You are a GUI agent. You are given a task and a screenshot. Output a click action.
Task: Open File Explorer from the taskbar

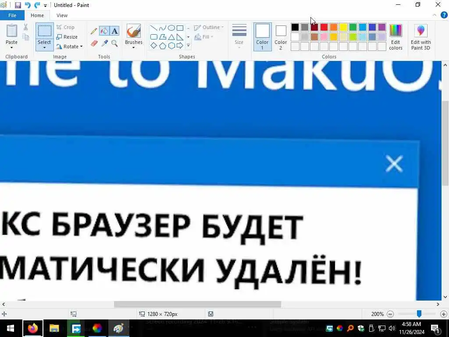click(x=54, y=328)
